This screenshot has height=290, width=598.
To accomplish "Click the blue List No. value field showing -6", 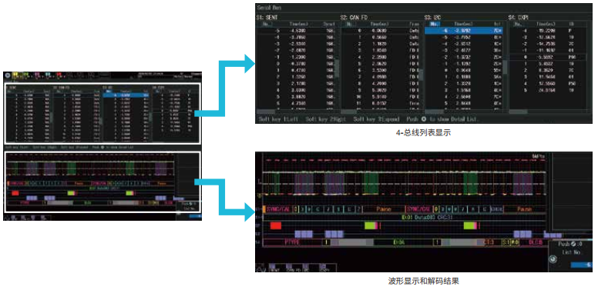I will coord(582,265).
